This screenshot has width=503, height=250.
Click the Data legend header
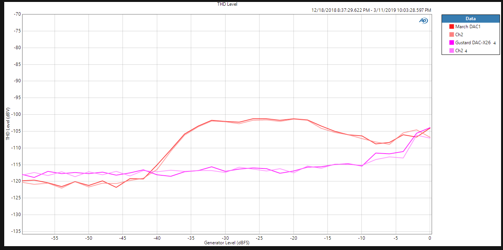point(471,19)
